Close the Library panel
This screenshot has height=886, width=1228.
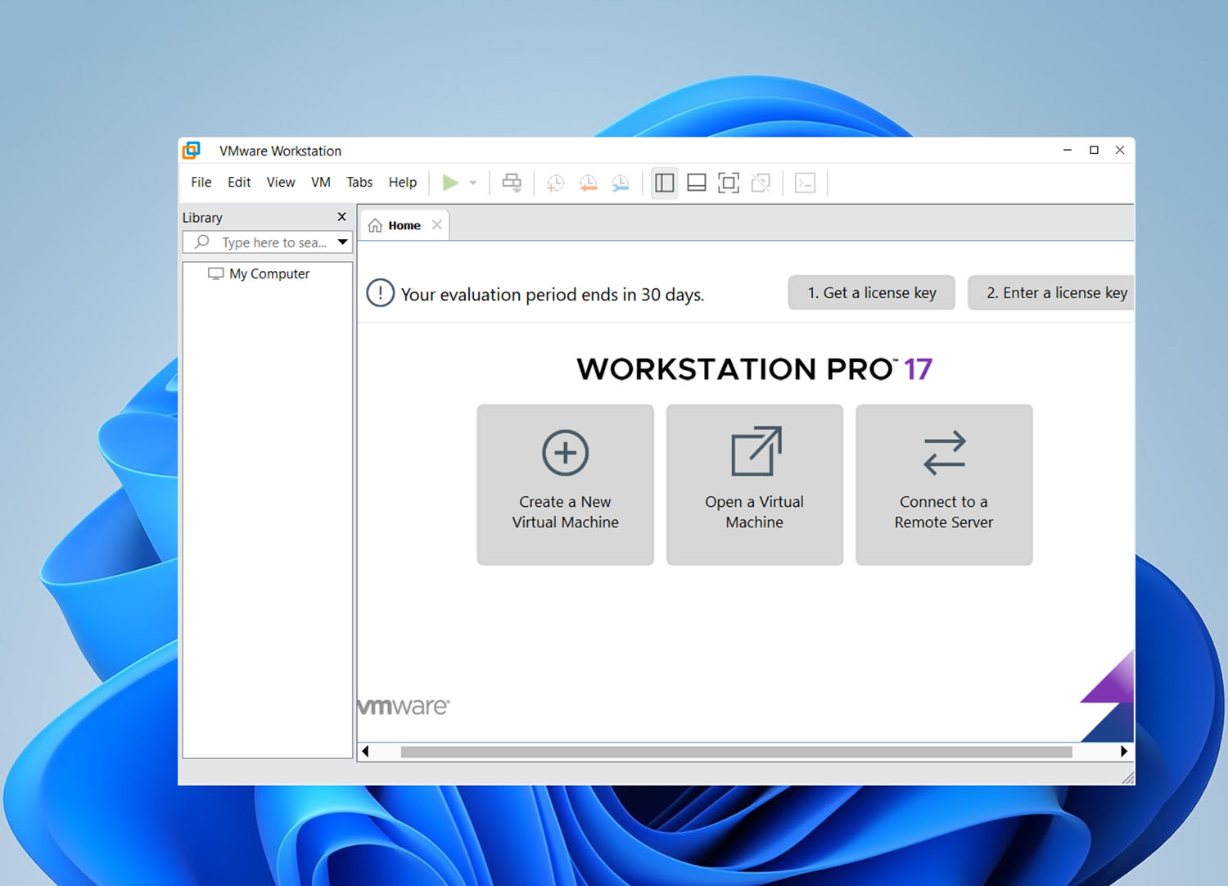tap(341, 217)
